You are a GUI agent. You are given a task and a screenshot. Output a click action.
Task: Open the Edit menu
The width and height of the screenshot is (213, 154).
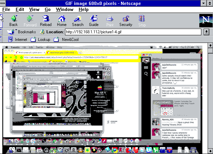20,10
